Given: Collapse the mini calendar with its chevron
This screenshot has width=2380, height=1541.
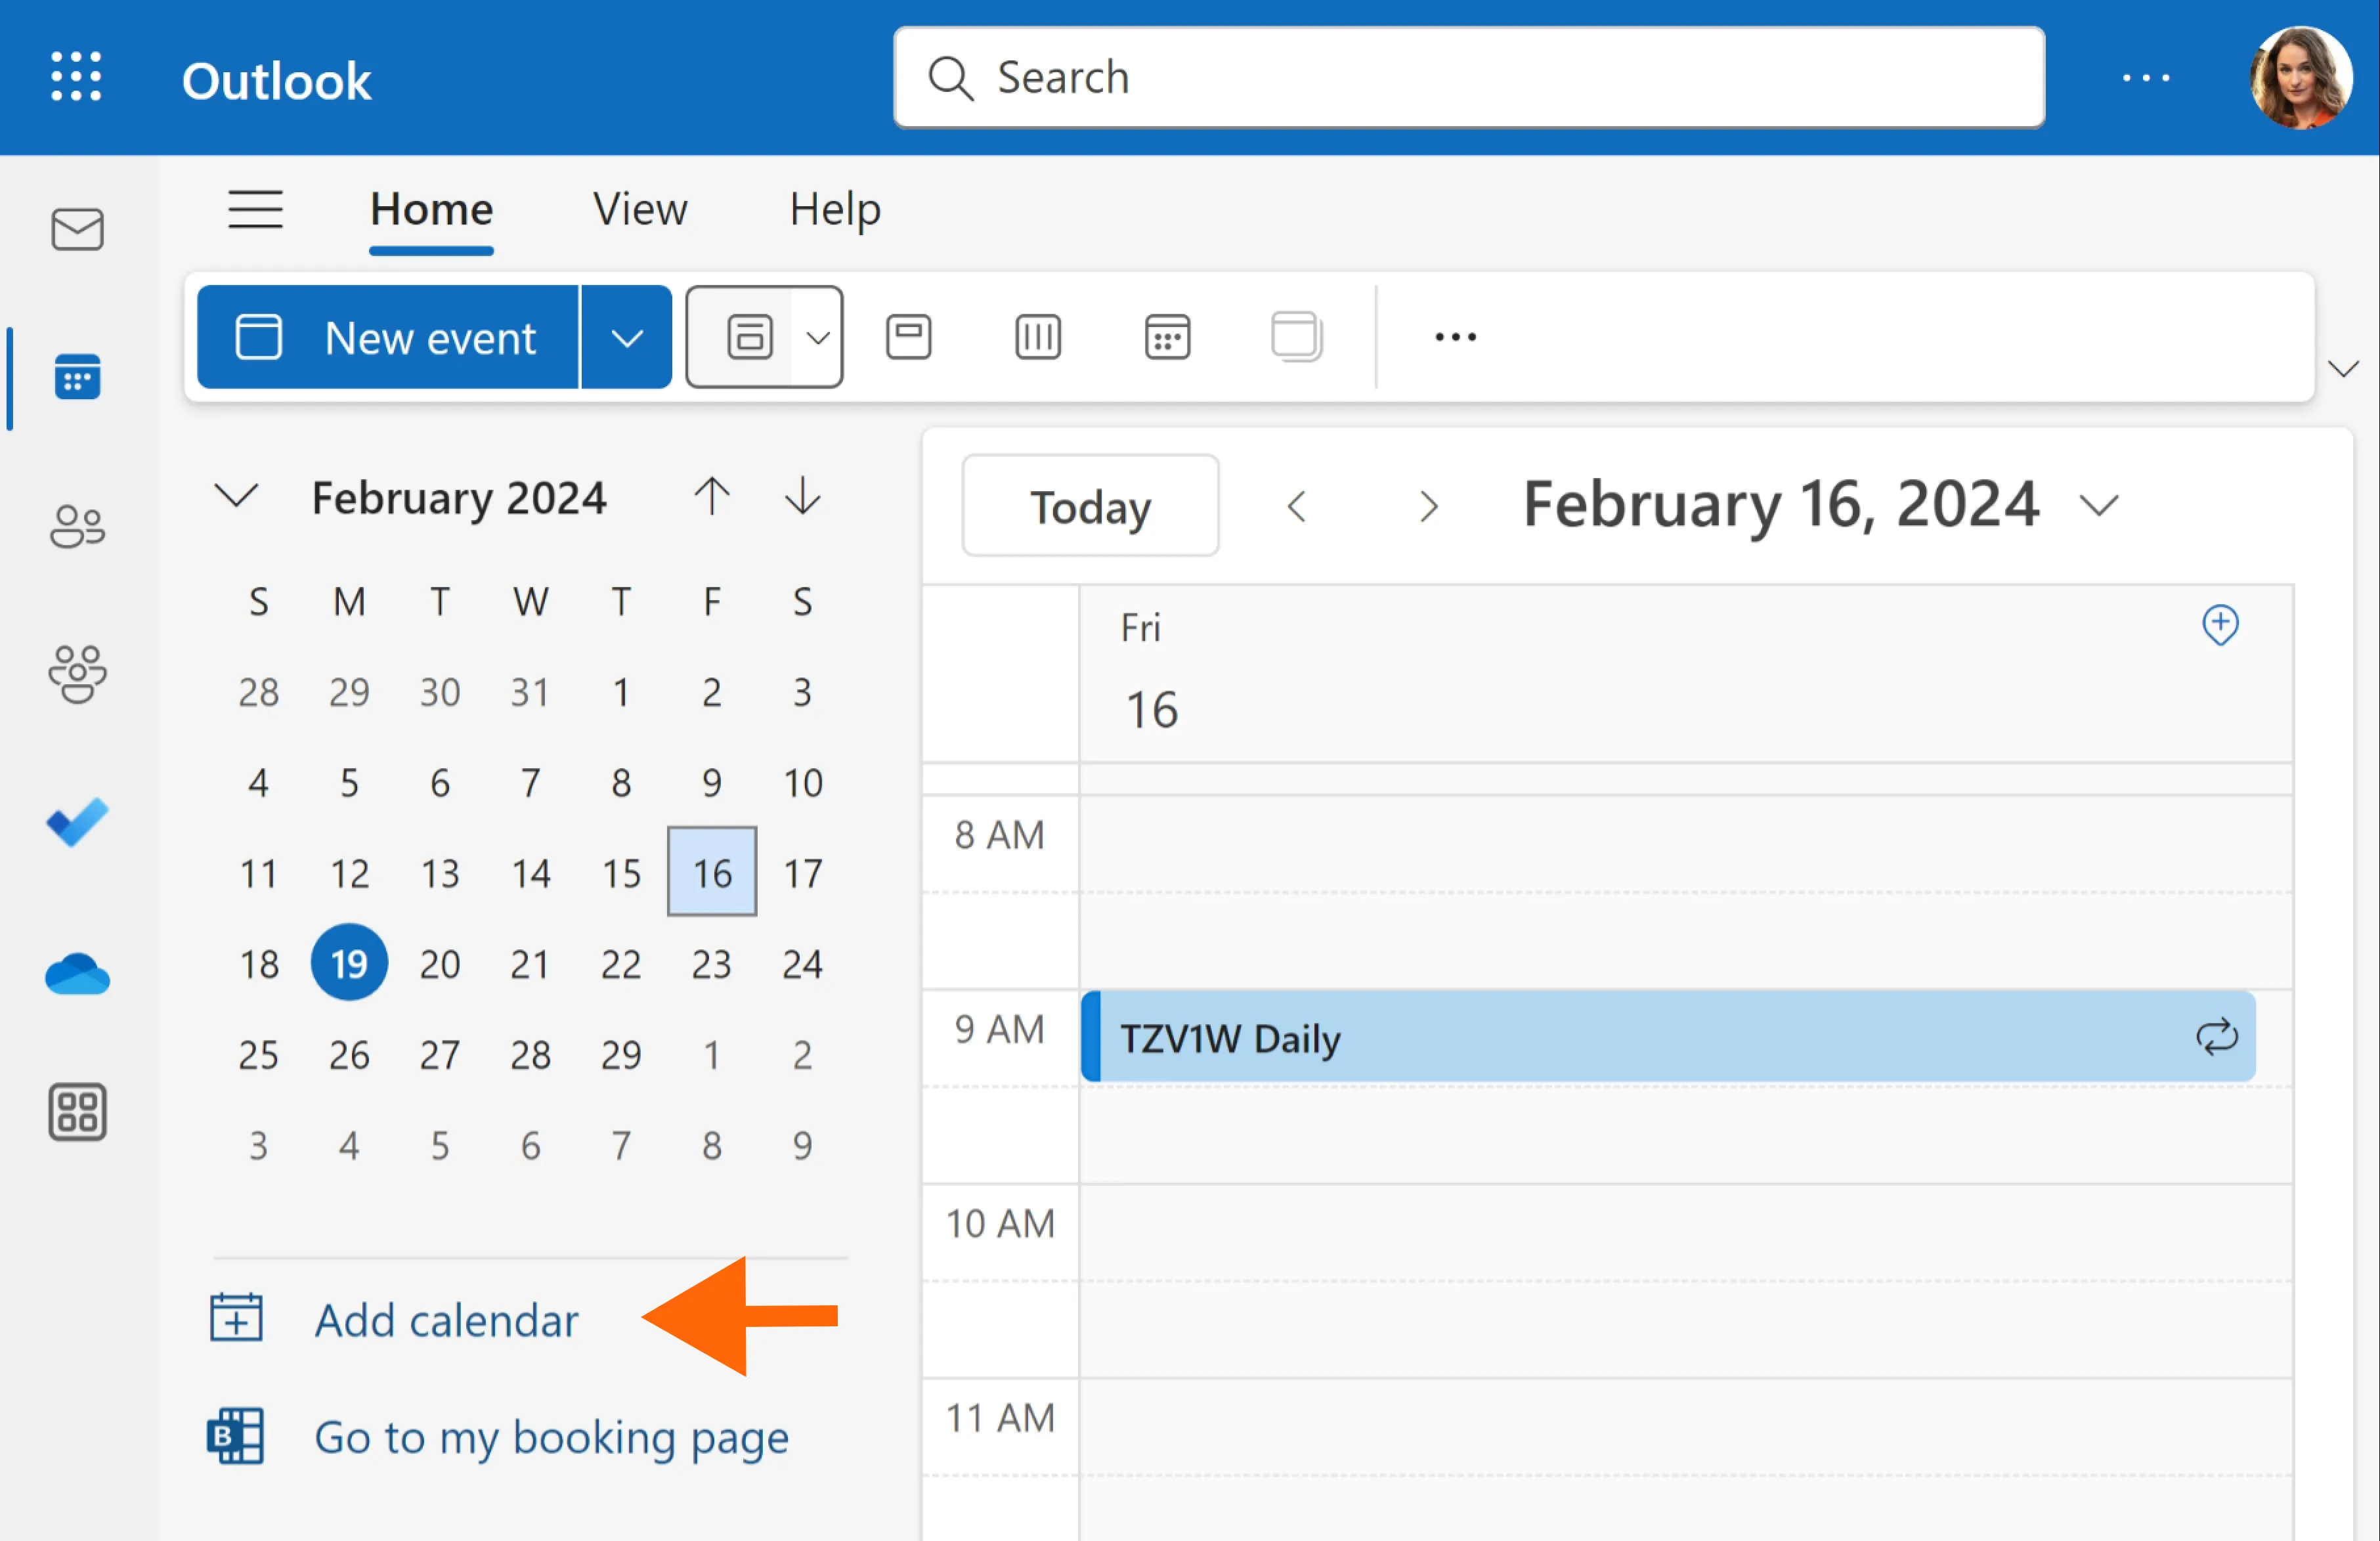Looking at the screenshot, I should [x=237, y=497].
